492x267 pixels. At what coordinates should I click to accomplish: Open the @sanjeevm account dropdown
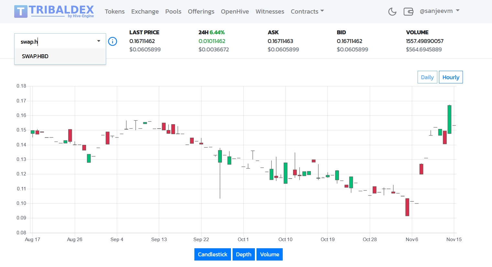coord(440,11)
